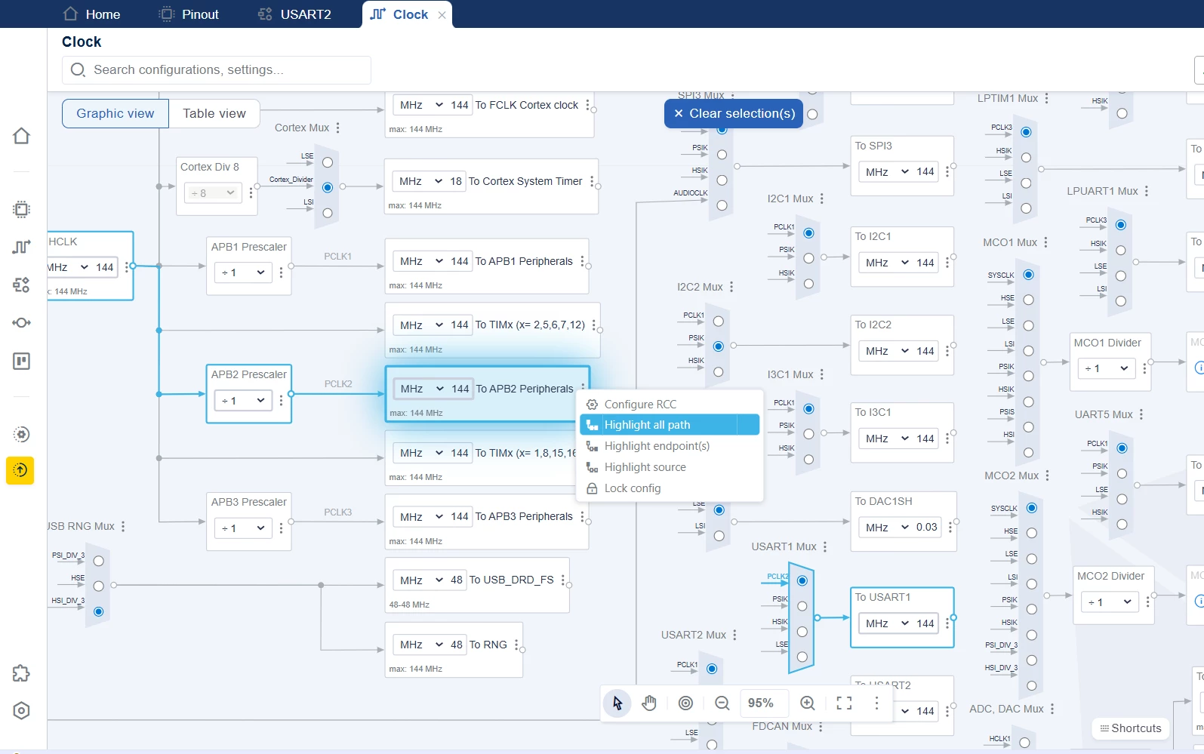Open the chip pinout icon in left sidebar

coord(21,209)
